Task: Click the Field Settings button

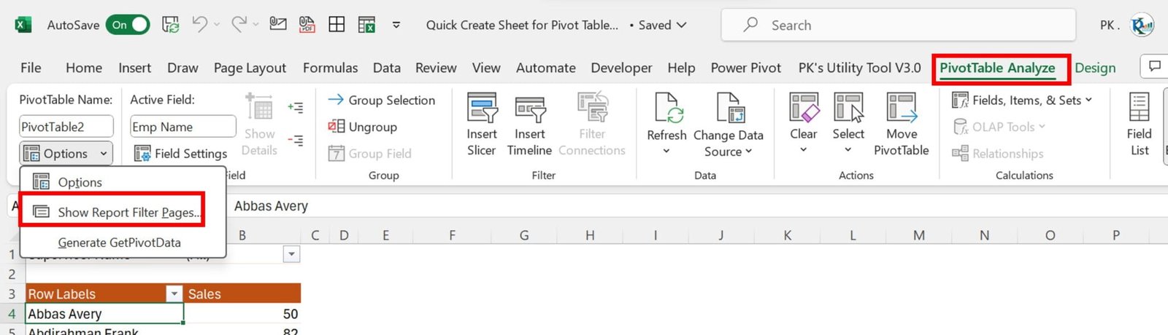Action: click(x=181, y=154)
